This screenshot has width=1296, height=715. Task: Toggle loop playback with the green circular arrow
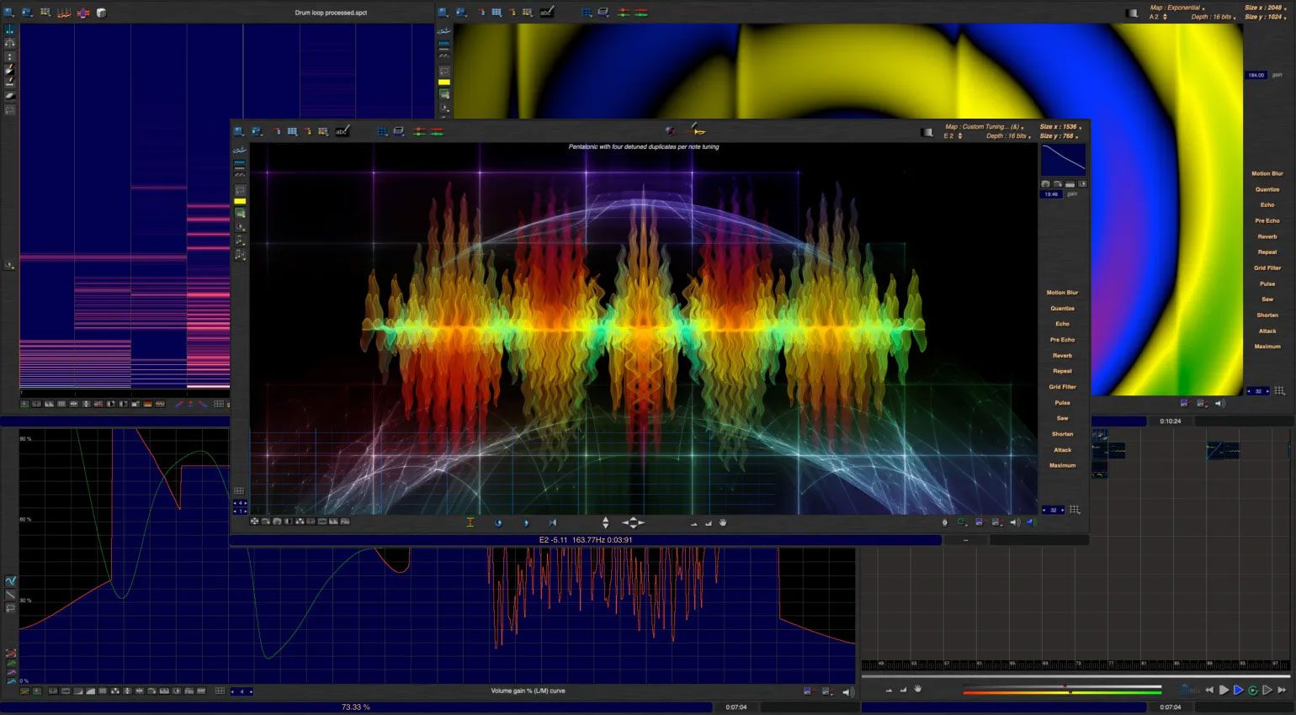pos(1254,689)
